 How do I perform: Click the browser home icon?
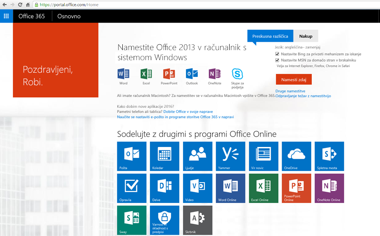28,5
